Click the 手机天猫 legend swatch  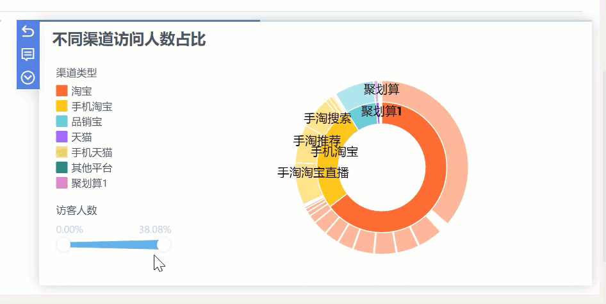pyautogui.click(x=62, y=153)
